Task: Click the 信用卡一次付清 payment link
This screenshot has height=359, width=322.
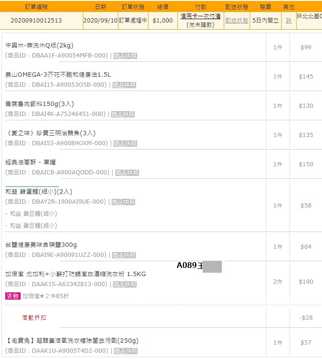Action: click(200, 16)
